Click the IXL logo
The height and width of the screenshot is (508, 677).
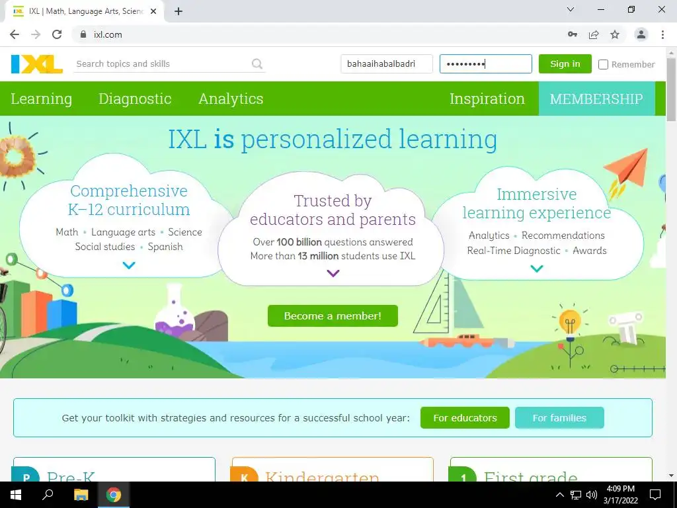point(37,64)
